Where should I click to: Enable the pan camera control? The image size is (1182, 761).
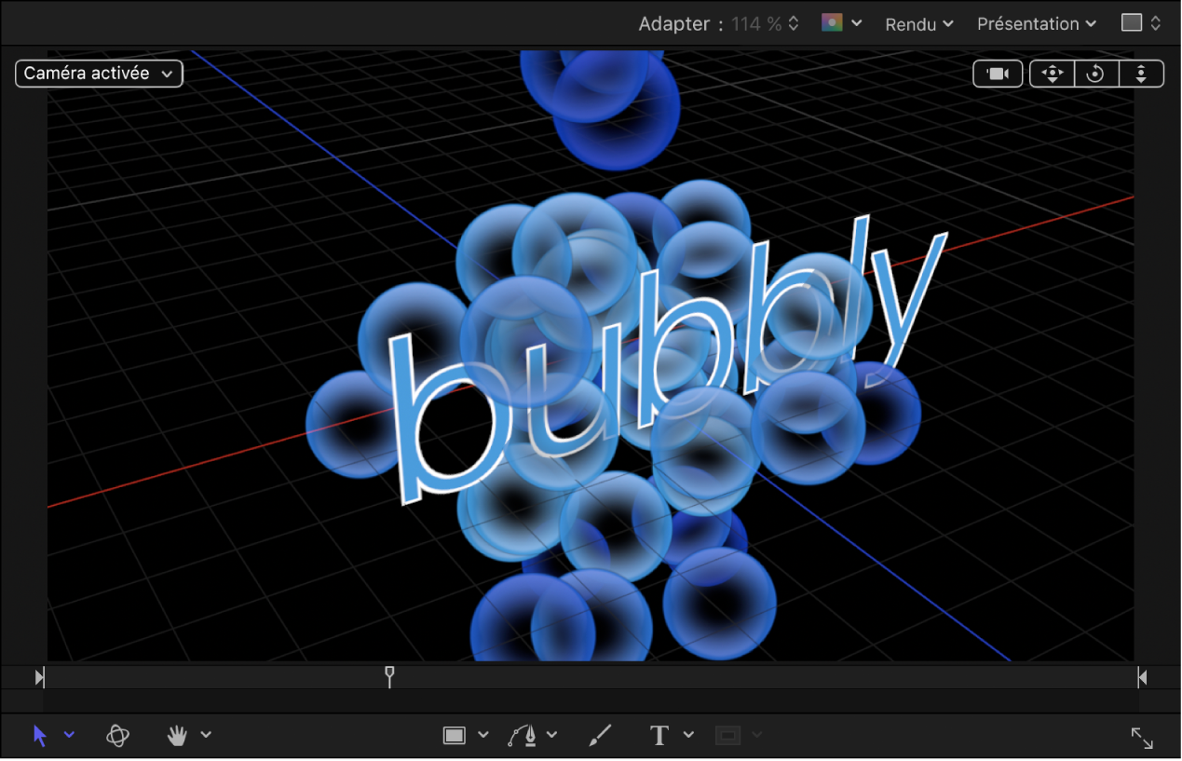[1051, 73]
